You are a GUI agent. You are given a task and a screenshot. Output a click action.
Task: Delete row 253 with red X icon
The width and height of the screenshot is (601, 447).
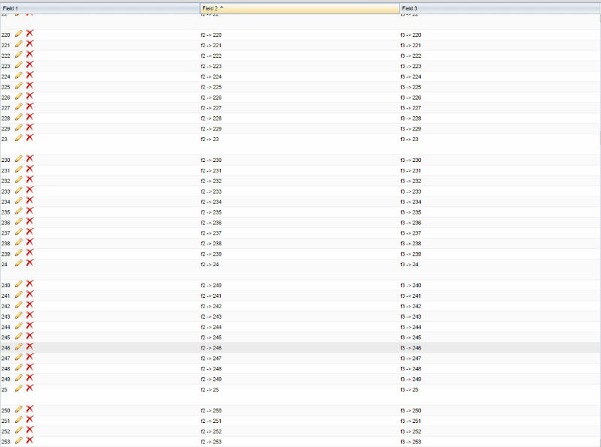29,440
